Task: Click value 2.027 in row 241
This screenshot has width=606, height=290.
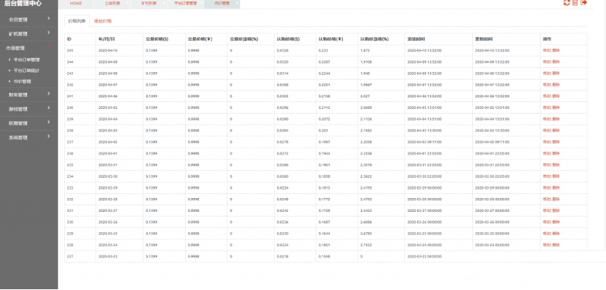Action: 365,96
